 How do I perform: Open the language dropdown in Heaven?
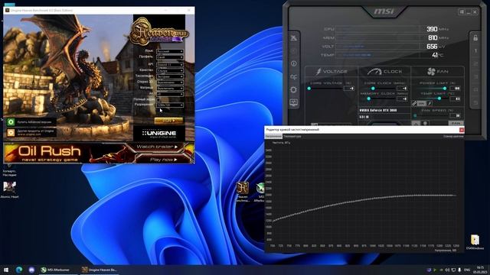pyautogui.click(x=170, y=51)
